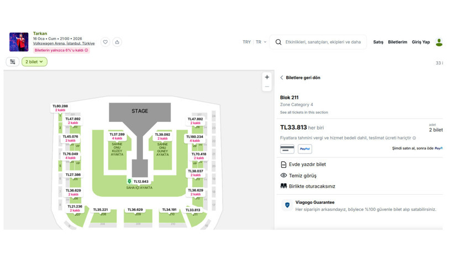Open the Tarkan event thumbnail
The image size is (453, 255).
(19, 42)
